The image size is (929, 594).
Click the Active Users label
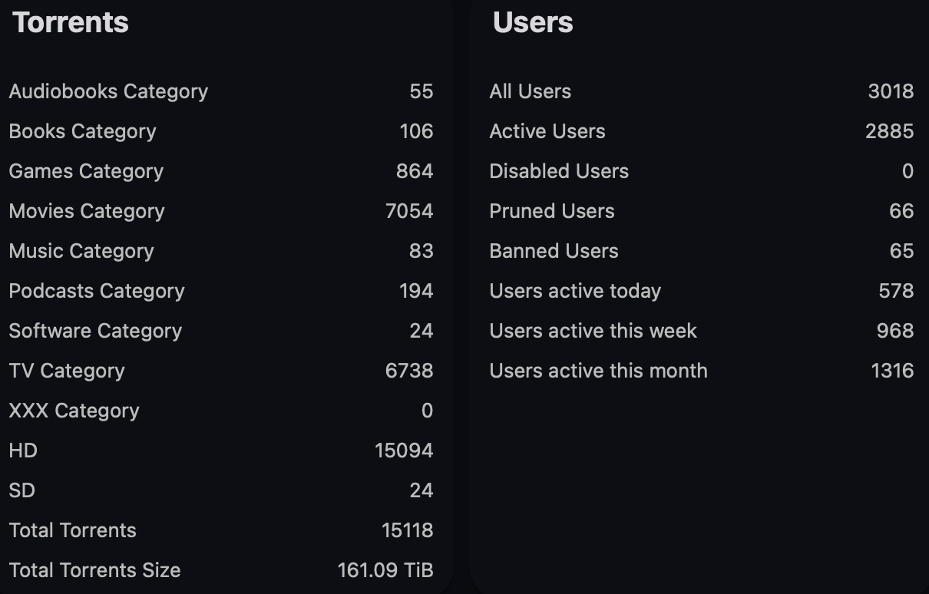tap(547, 131)
